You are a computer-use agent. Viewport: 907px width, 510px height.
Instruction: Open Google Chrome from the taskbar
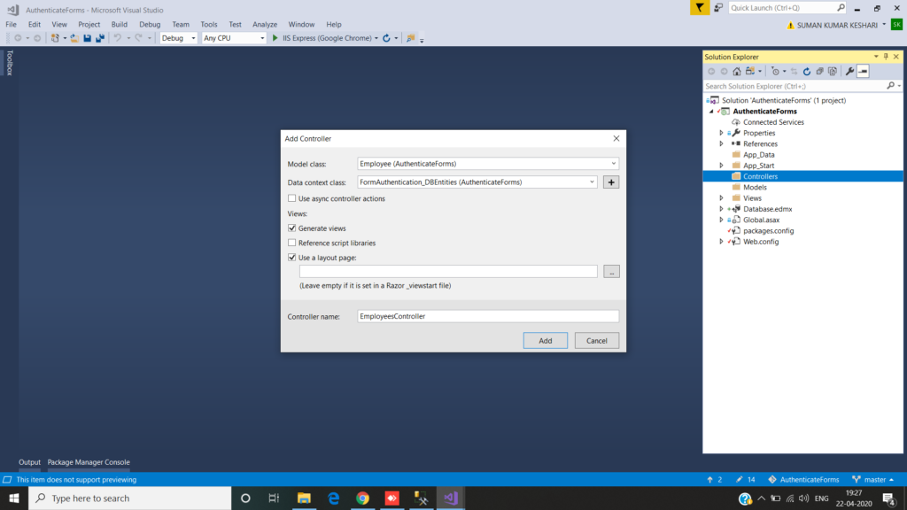tap(362, 498)
